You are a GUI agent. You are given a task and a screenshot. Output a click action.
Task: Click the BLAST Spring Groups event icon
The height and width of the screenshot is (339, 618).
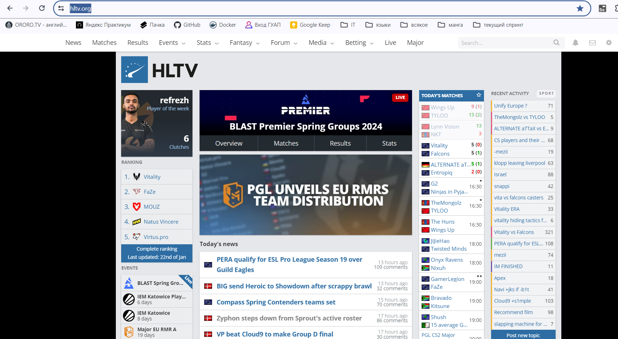click(129, 283)
